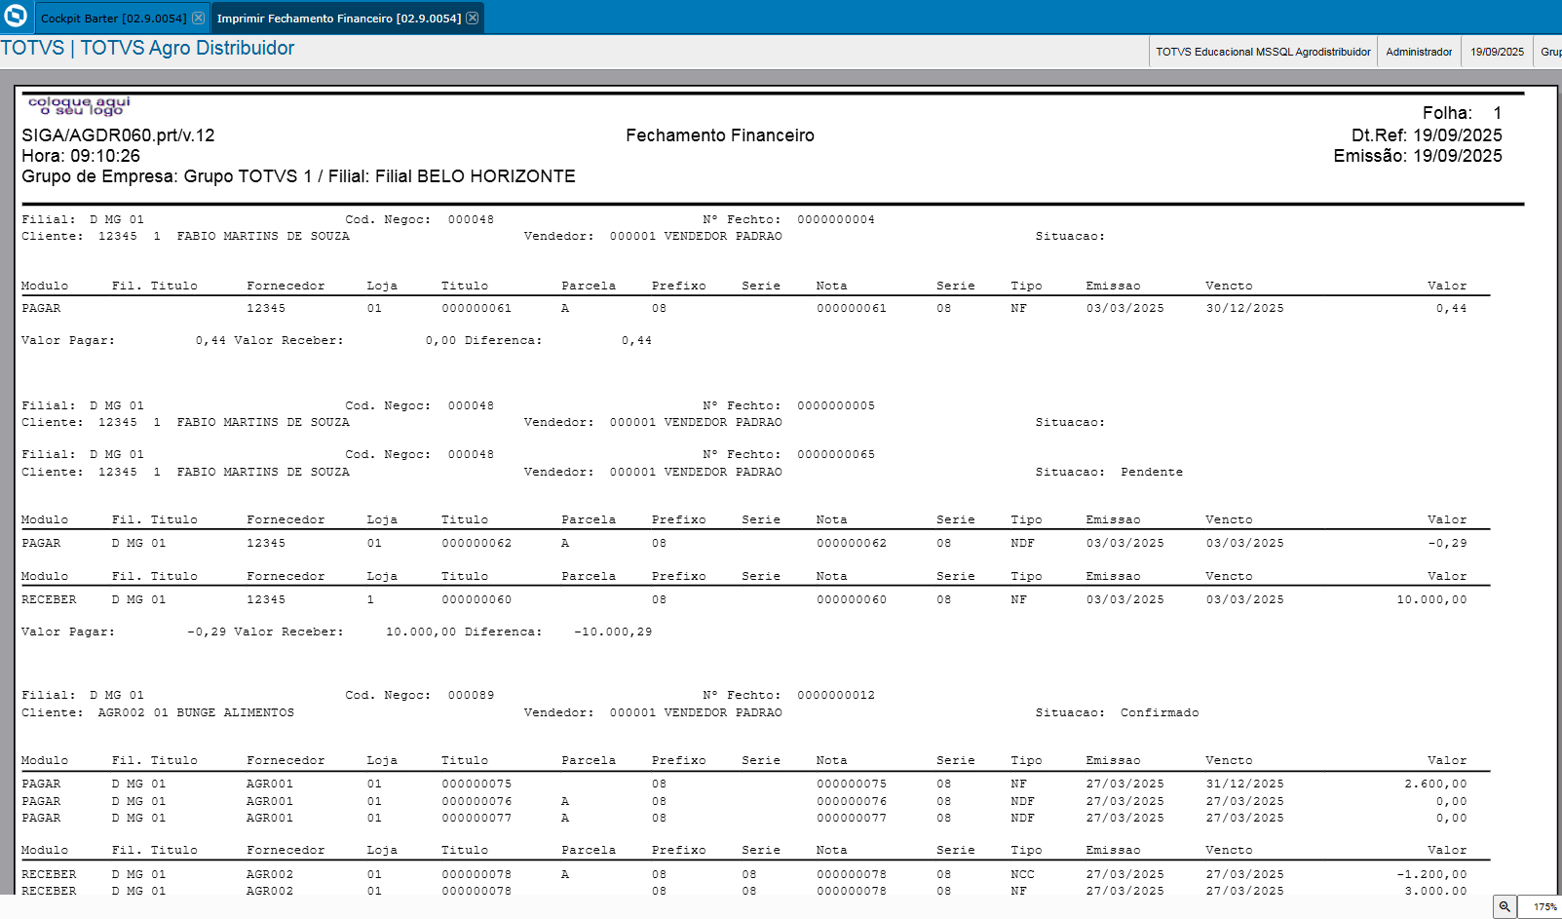Click the Fechamento Financeiro report title

pyautogui.click(x=719, y=135)
